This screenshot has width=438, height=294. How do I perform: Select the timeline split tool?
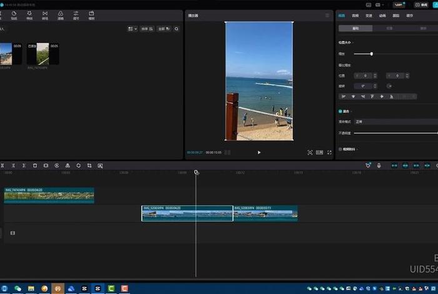coord(3,166)
